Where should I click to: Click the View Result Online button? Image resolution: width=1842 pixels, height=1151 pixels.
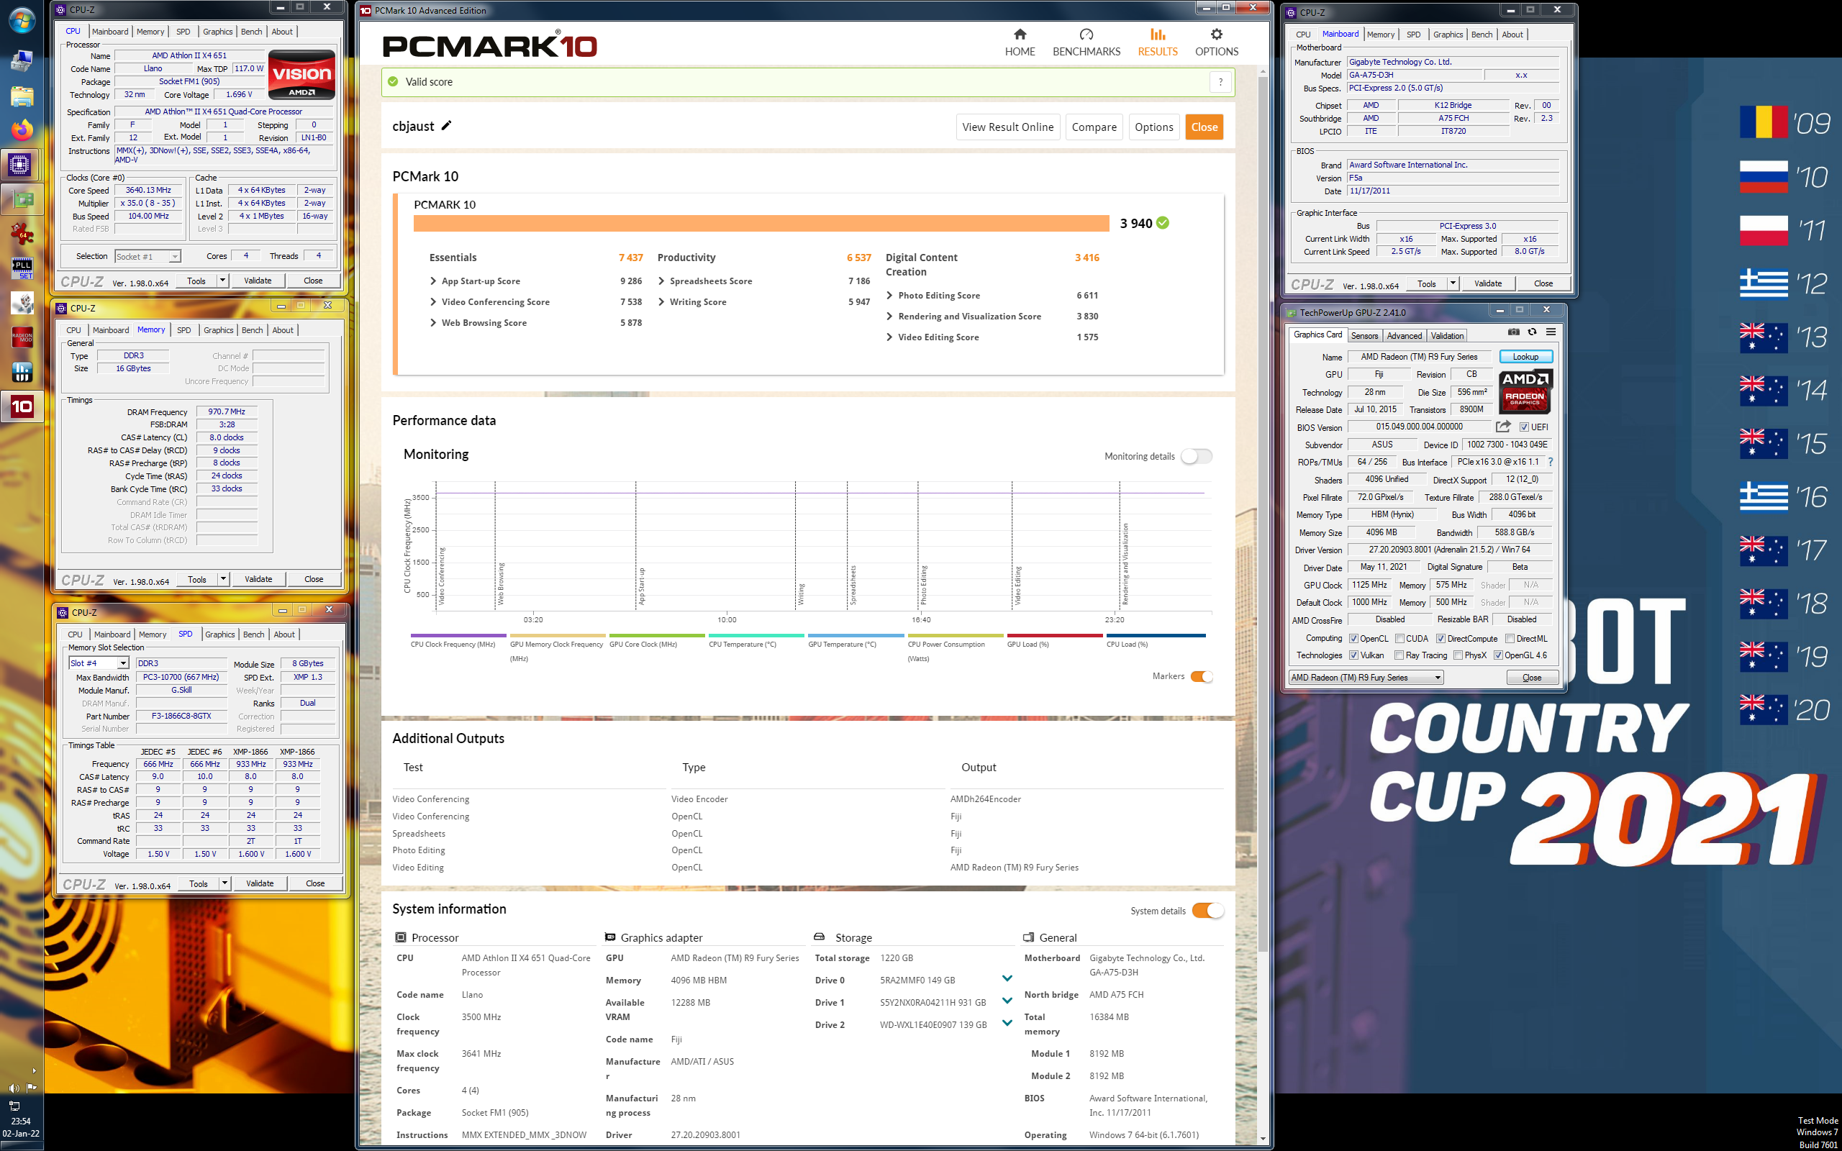click(1008, 127)
